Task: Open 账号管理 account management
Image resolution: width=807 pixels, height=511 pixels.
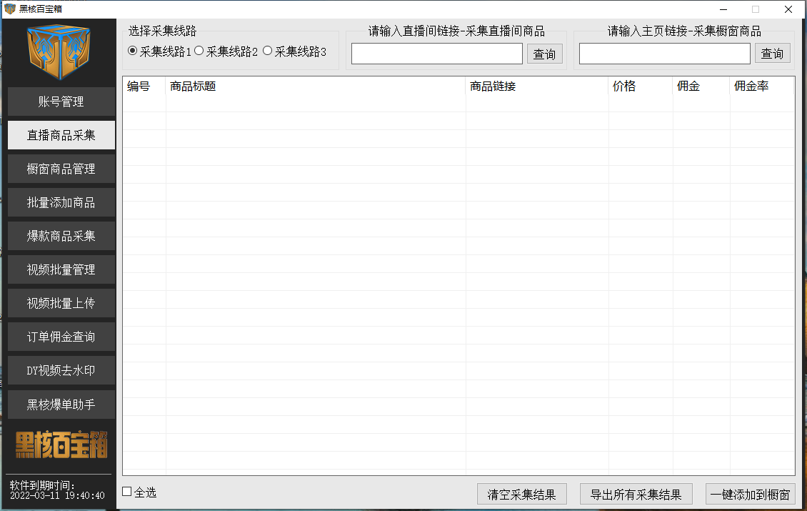Action: [61, 101]
